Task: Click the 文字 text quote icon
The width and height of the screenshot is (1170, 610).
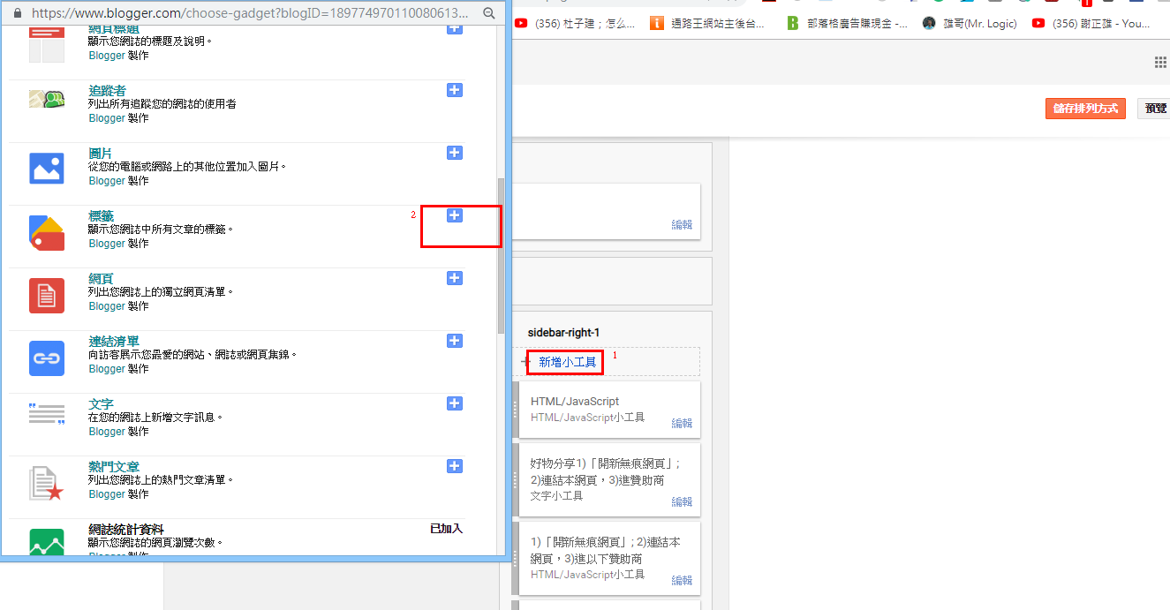Action: tap(47, 413)
